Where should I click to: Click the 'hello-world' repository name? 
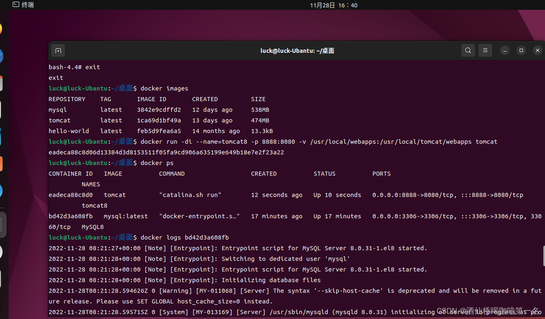tap(69, 131)
